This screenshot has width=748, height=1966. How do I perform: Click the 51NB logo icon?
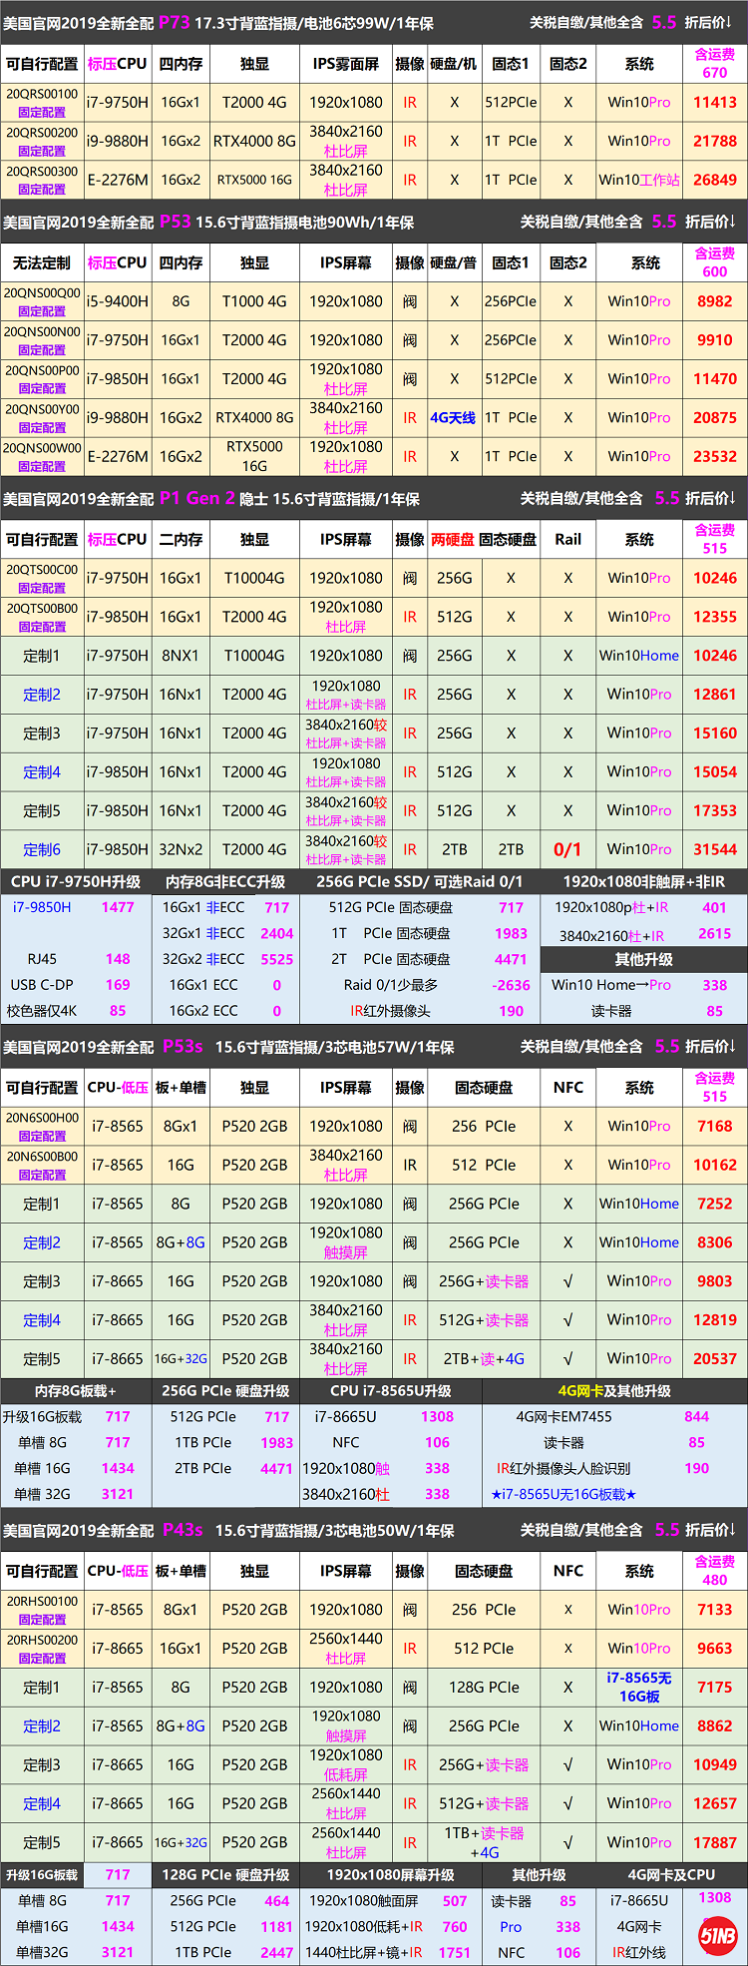[717, 1935]
